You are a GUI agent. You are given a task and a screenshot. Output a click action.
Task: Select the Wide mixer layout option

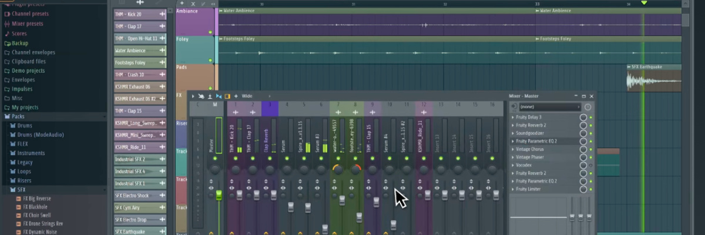(247, 96)
